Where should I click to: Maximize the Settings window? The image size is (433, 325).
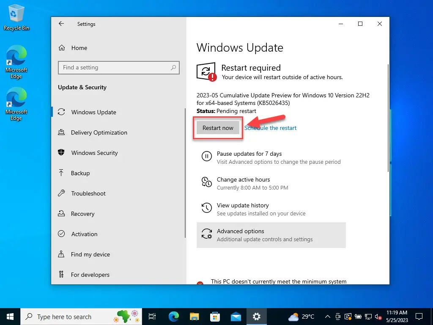click(360, 24)
